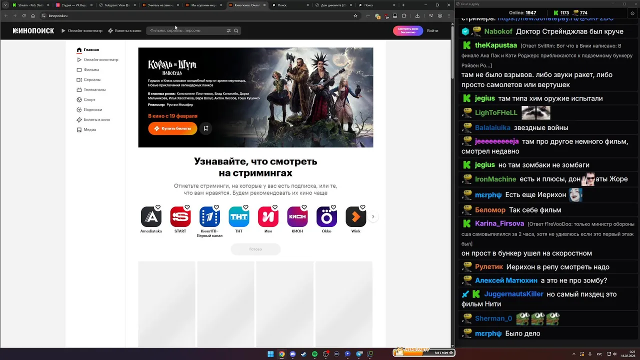The height and width of the screenshot is (360, 640).
Task: Select the КиноТВ Первый канал icon
Action: [x=209, y=217]
